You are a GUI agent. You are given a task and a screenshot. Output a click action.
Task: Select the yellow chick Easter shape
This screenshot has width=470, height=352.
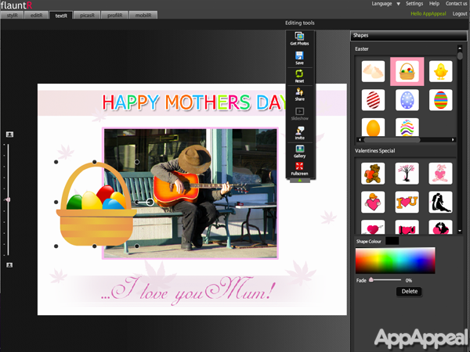tap(440, 71)
